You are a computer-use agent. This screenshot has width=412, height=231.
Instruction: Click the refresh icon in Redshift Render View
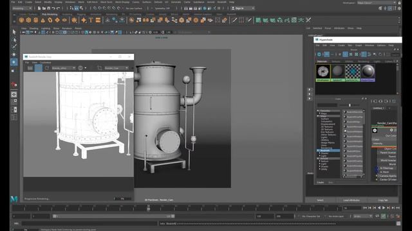click(x=47, y=68)
